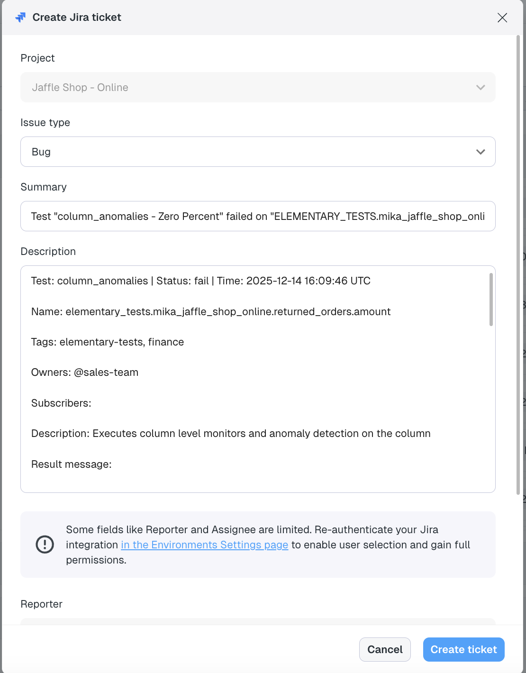This screenshot has width=526, height=673.
Task: Open the Environments Settings page link
Action: 205,545
